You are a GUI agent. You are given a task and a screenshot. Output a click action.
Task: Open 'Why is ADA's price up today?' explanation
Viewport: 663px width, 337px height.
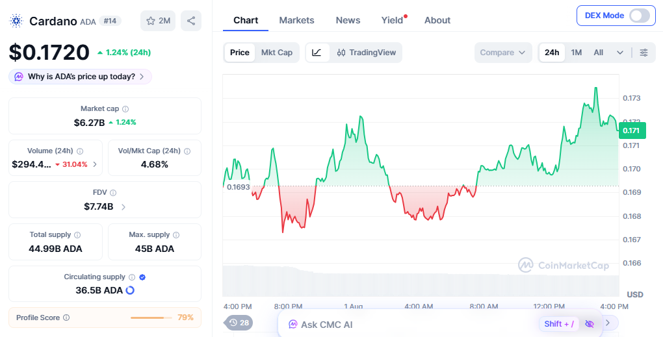(x=81, y=77)
